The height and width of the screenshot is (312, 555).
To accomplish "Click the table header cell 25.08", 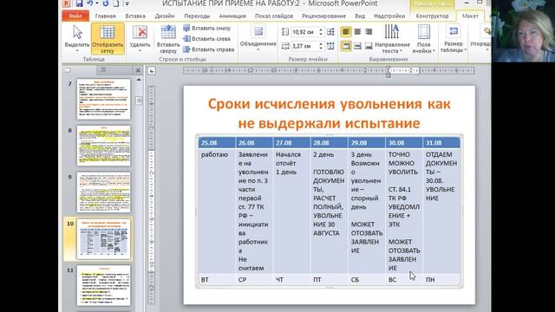I will coord(217,142).
